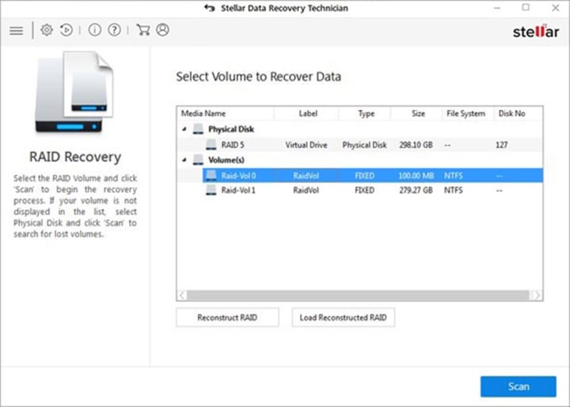Start the Scan button
Viewport: 570px width, 407px height.
519,386
